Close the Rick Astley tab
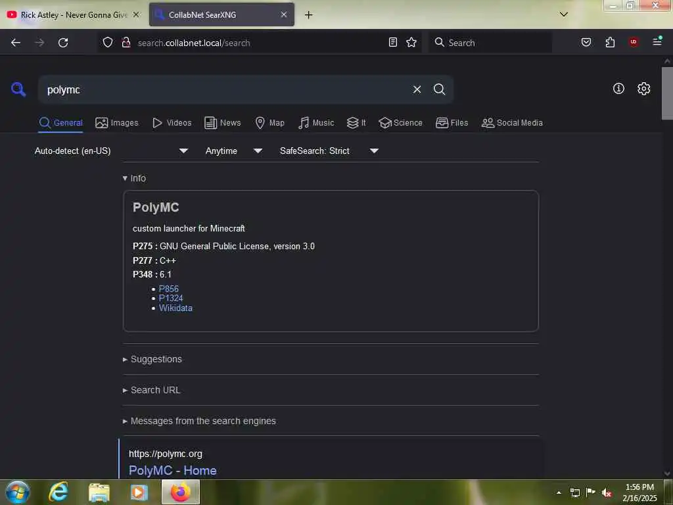This screenshot has width=673, height=505. 136,14
